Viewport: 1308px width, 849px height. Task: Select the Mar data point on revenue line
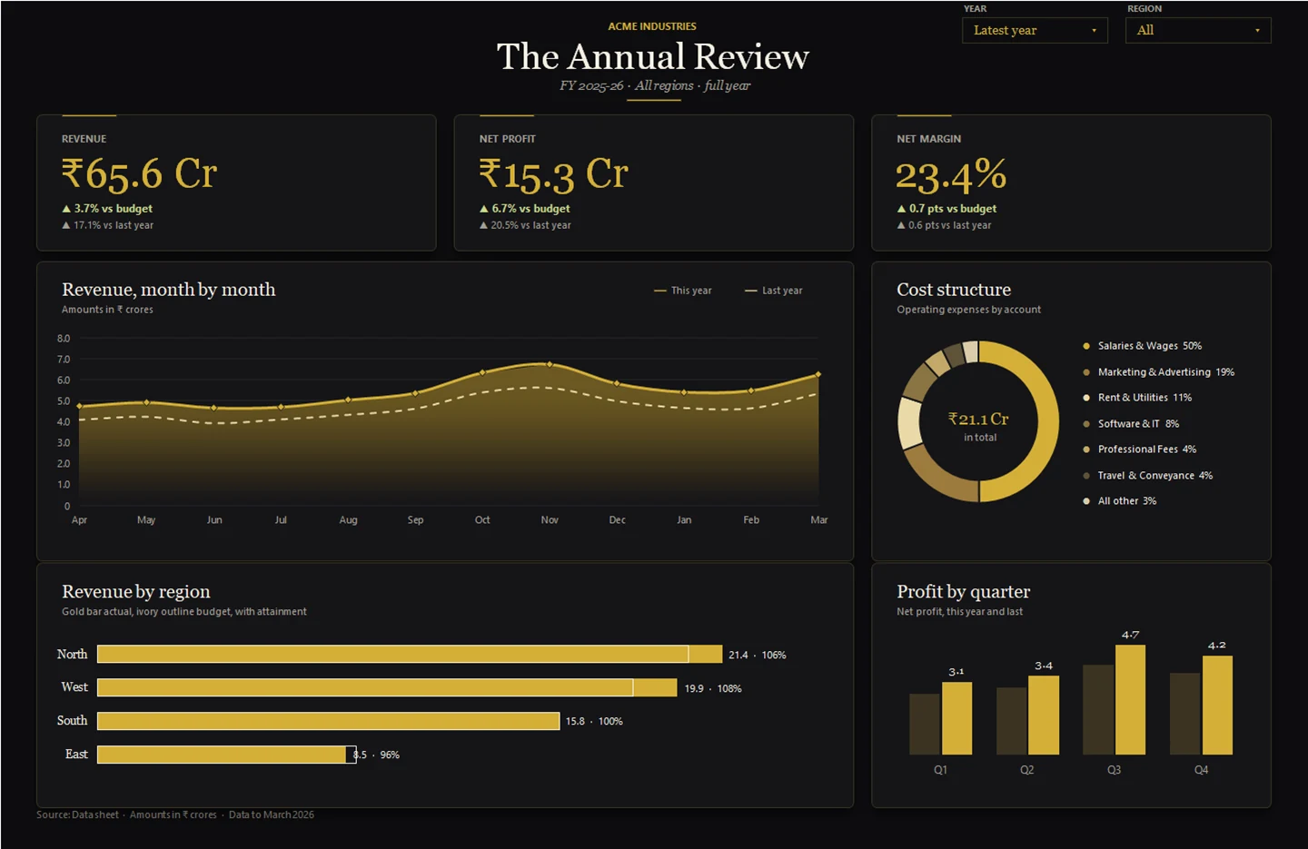(x=818, y=374)
